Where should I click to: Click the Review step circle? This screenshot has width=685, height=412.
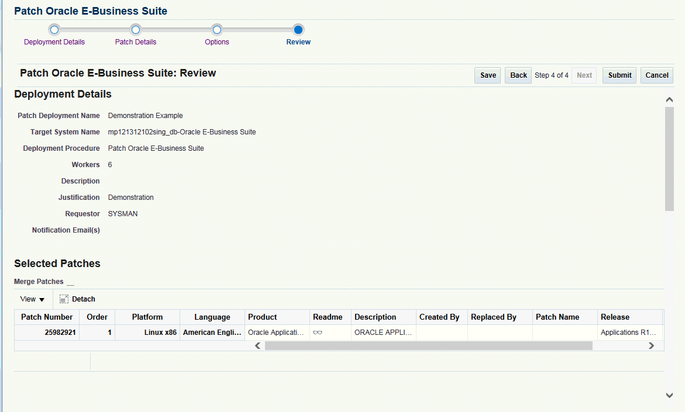pyautogui.click(x=298, y=30)
